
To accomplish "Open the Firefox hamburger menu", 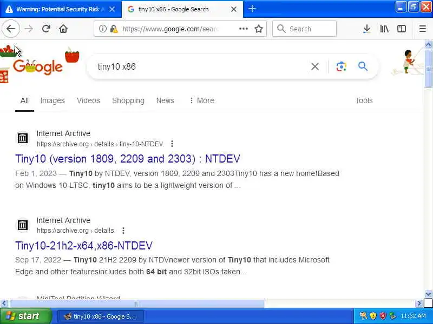I will pyautogui.click(x=423, y=29).
